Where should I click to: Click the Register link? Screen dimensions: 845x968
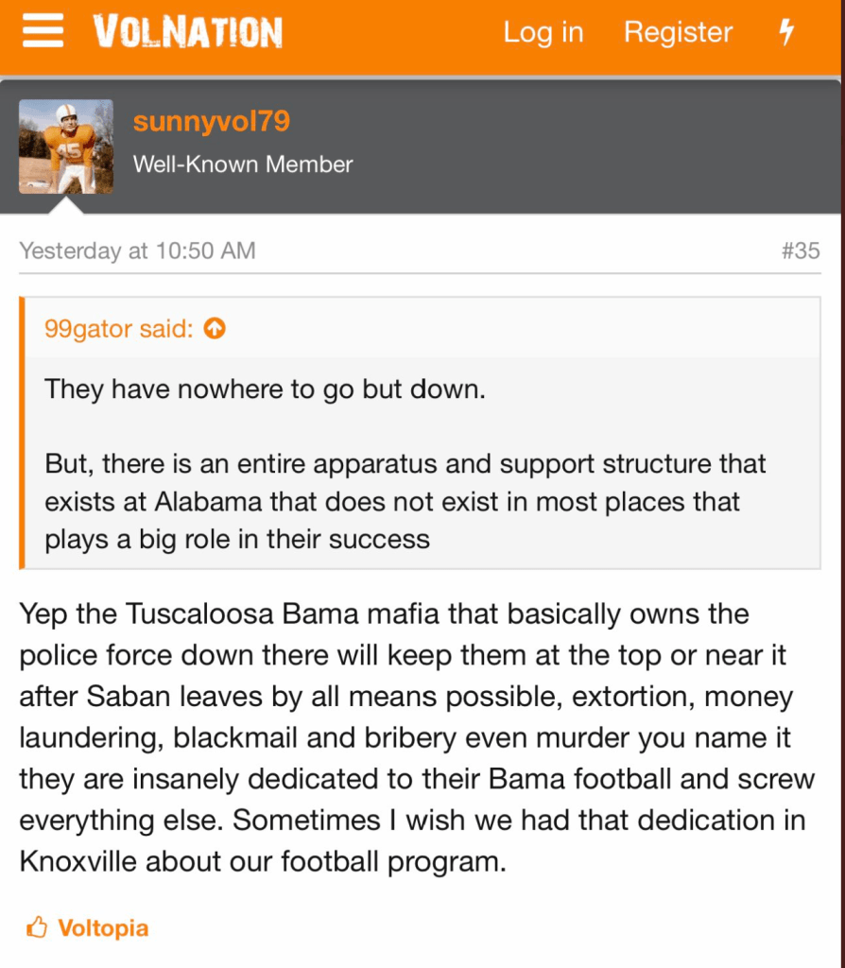[678, 33]
